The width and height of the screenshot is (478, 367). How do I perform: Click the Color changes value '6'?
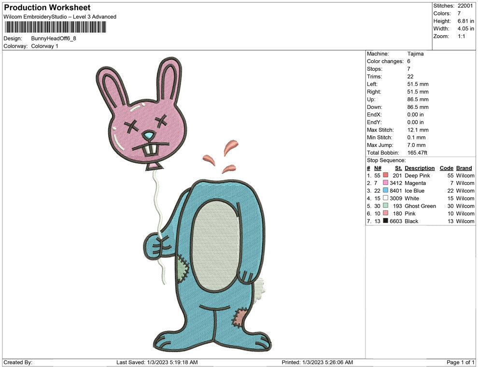pyautogui.click(x=409, y=62)
